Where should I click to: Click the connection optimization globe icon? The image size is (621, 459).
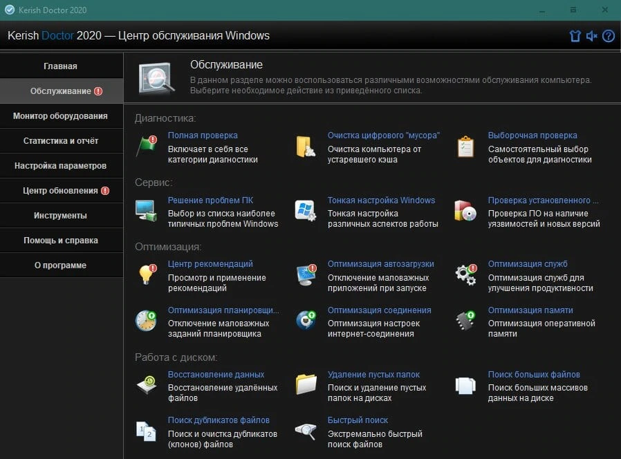306,320
